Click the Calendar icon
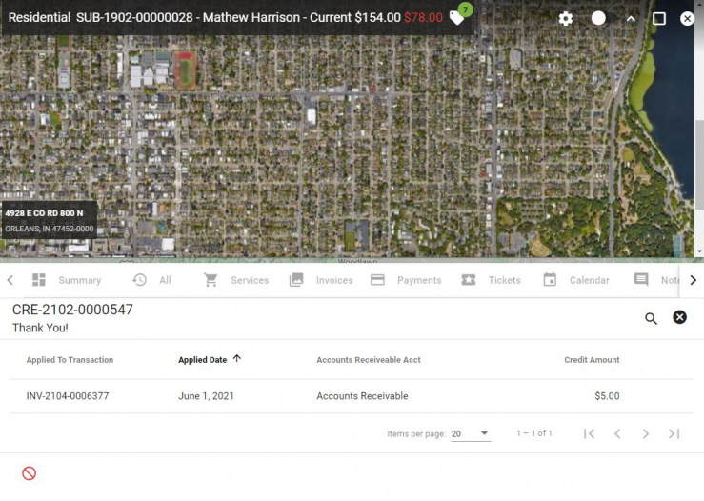This screenshot has height=501, width=704. (550, 280)
